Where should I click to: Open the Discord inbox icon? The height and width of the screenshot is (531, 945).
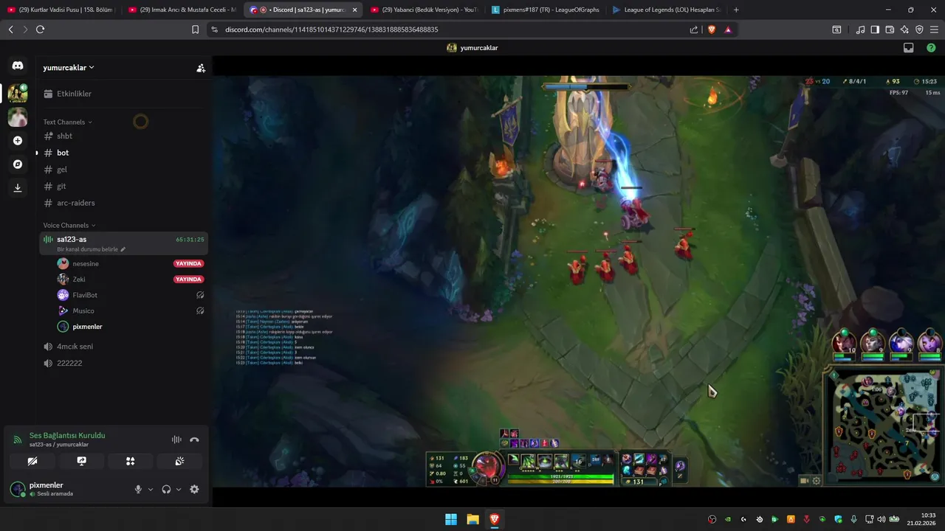pos(909,48)
